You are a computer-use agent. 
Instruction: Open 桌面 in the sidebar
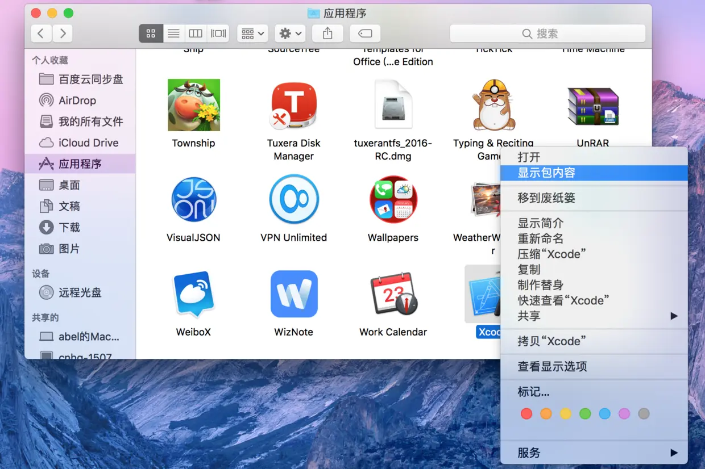[x=80, y=185]
